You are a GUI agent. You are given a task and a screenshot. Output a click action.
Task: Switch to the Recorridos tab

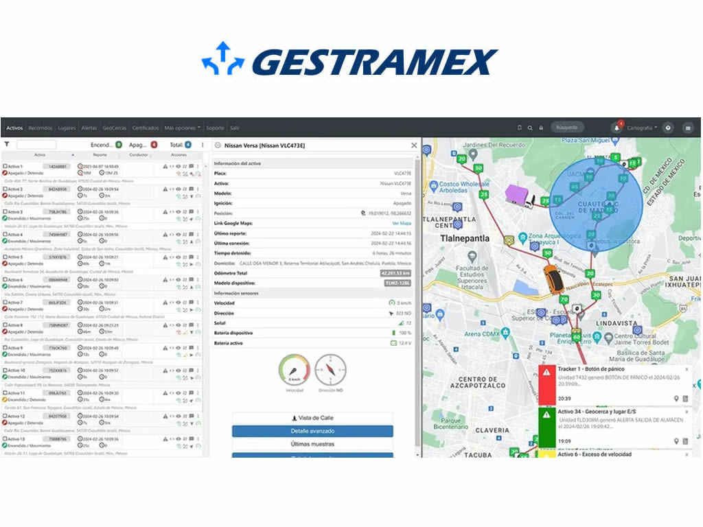41,128
